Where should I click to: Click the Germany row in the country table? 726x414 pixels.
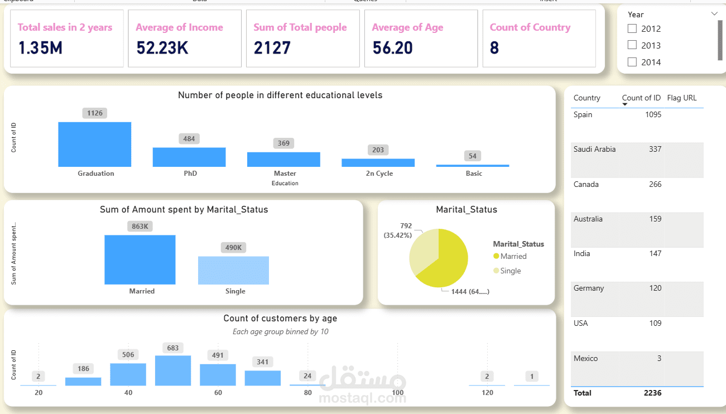[637, 299]
